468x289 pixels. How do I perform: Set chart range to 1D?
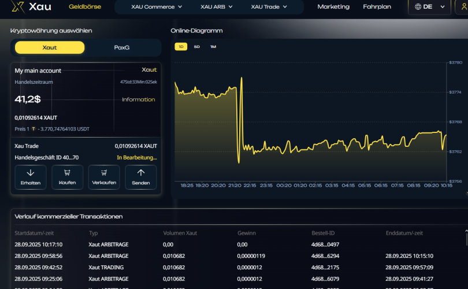pyautogui.click(x=181, y=46)
